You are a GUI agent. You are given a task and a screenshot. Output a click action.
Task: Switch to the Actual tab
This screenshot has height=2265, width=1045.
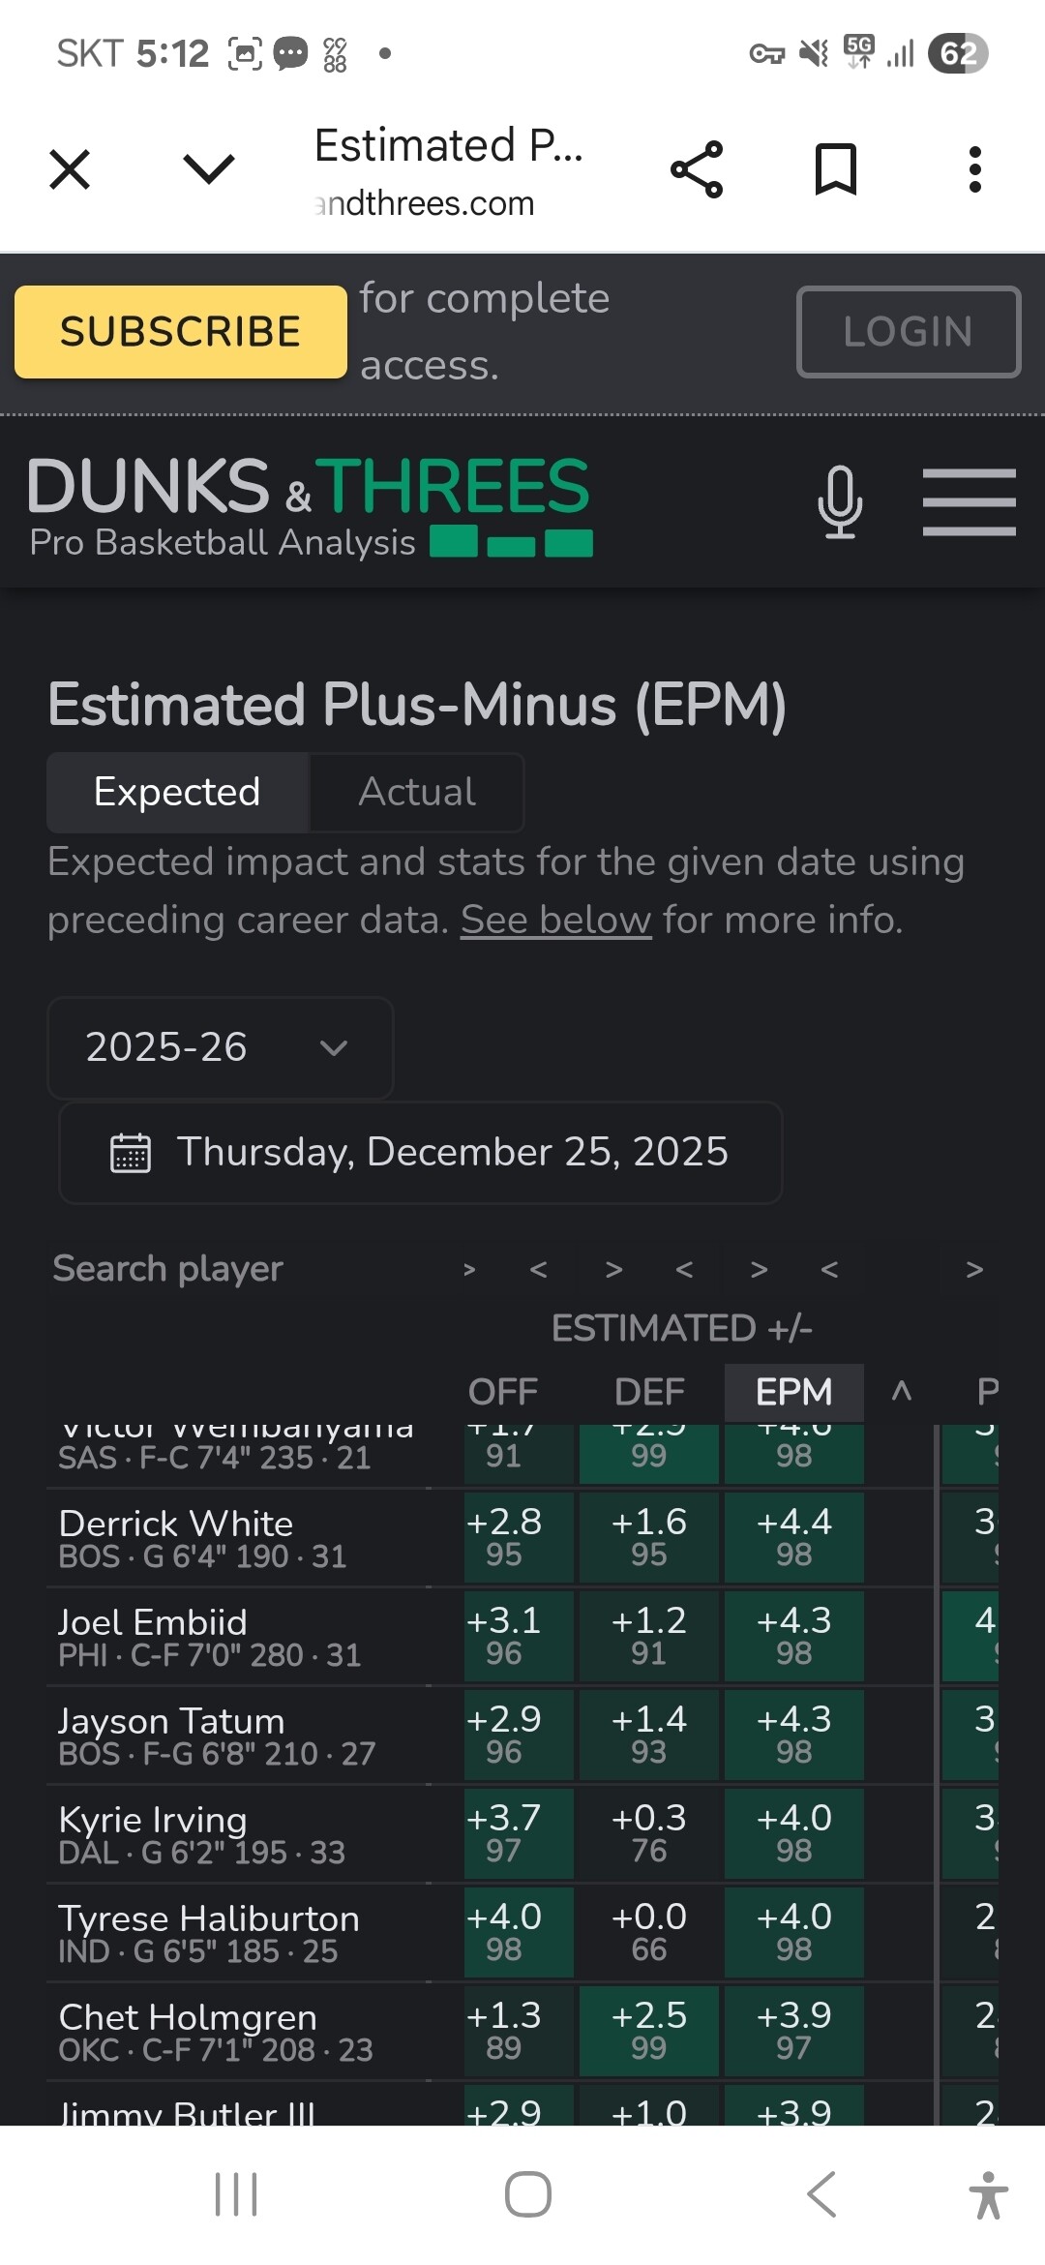[x=417, y=792]
